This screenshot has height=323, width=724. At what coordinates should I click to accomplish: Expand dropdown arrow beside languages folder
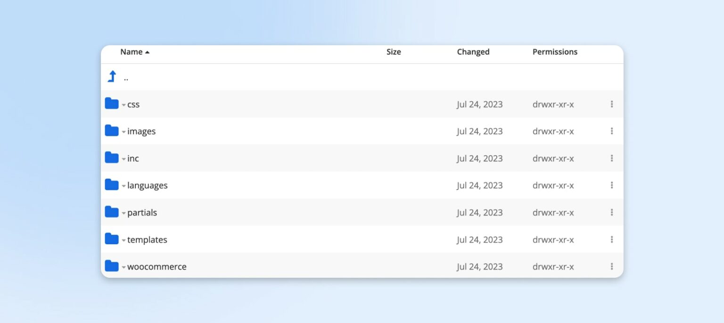pos(123,186)
